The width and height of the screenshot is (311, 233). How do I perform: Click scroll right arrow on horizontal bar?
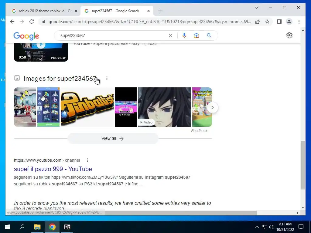pos(298,213)
